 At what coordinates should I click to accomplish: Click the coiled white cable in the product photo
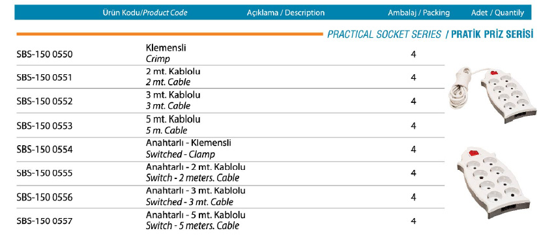pos(460,89)
